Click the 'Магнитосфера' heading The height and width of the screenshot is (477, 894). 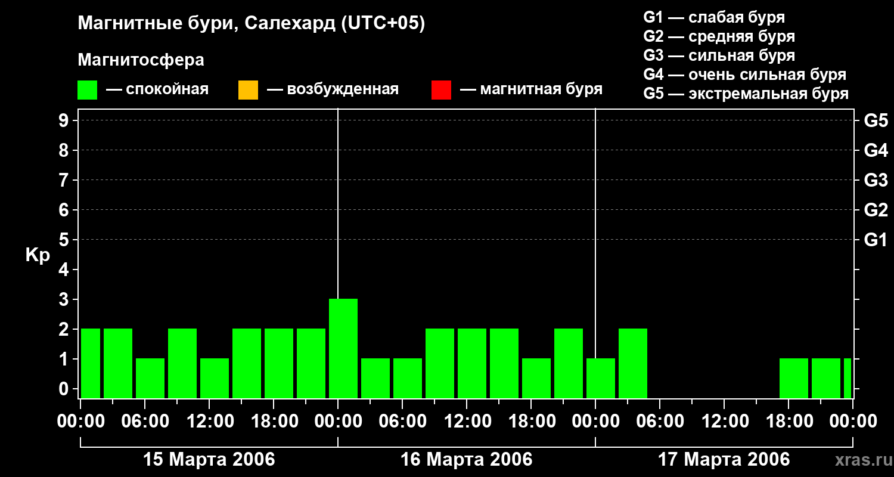141,60
